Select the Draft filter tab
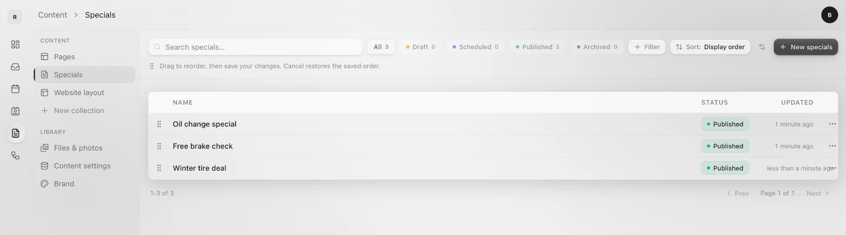The height and width of the screenshot is (235, 846). point(420,47)
